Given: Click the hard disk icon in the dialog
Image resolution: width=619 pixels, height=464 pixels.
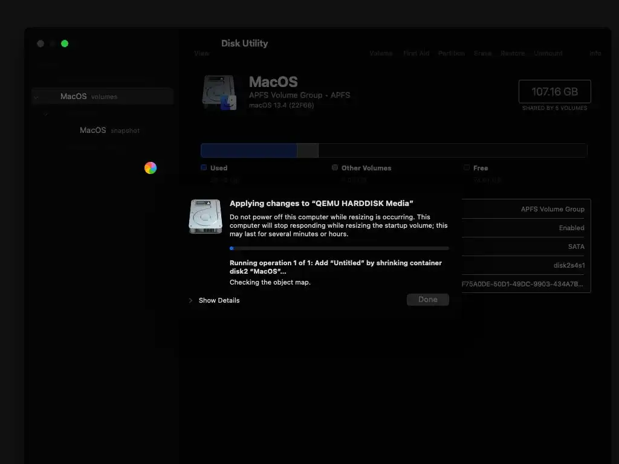Looking at the screenshot, I should click(x=206, y=216).
